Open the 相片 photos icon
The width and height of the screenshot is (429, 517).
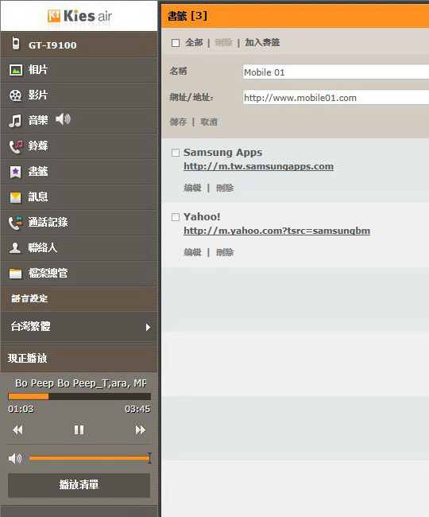(x=15, y=70)
